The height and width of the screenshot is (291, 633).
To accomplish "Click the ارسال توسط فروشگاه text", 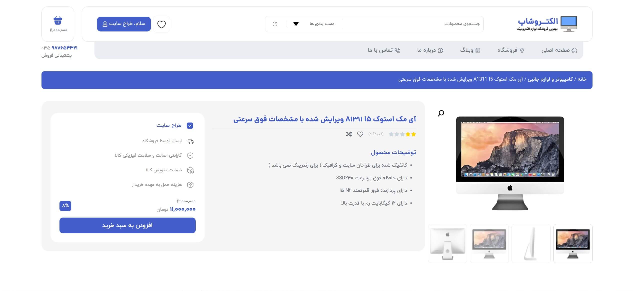I will pos(162,141).
